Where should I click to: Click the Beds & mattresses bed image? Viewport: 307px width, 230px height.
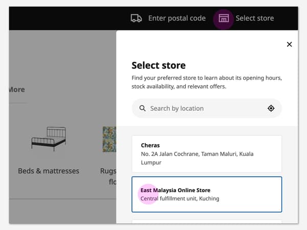(49, 139)
